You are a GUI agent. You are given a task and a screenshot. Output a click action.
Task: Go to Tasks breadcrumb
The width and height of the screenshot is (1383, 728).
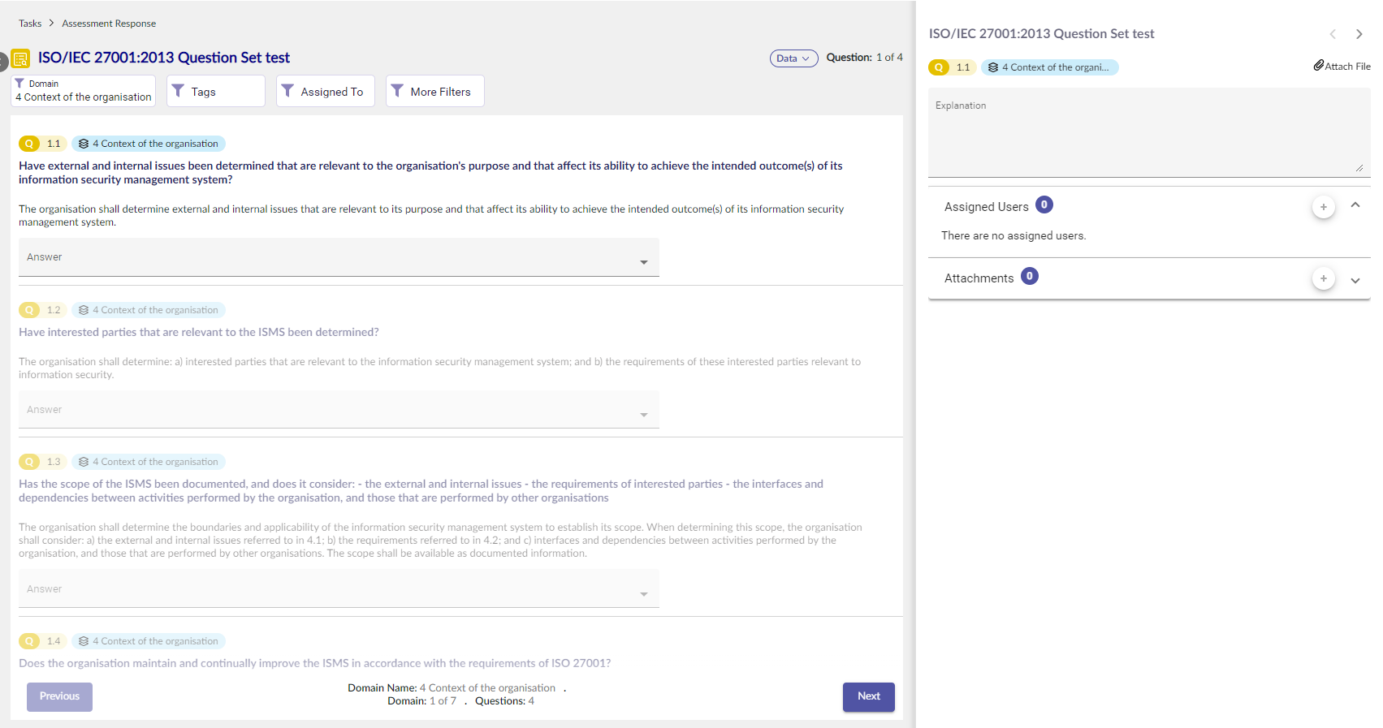(30, 24)
